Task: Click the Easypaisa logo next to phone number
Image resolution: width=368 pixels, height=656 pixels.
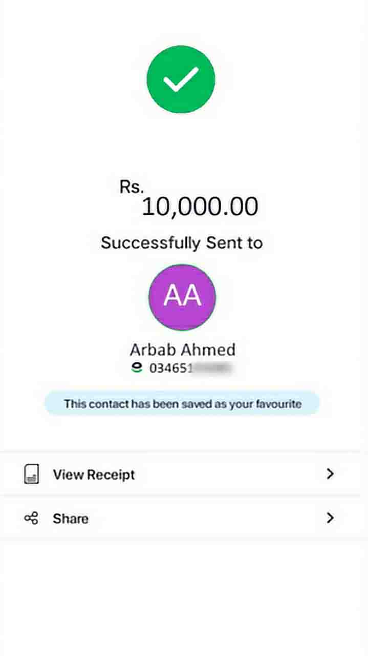Action: coord(137,367)
